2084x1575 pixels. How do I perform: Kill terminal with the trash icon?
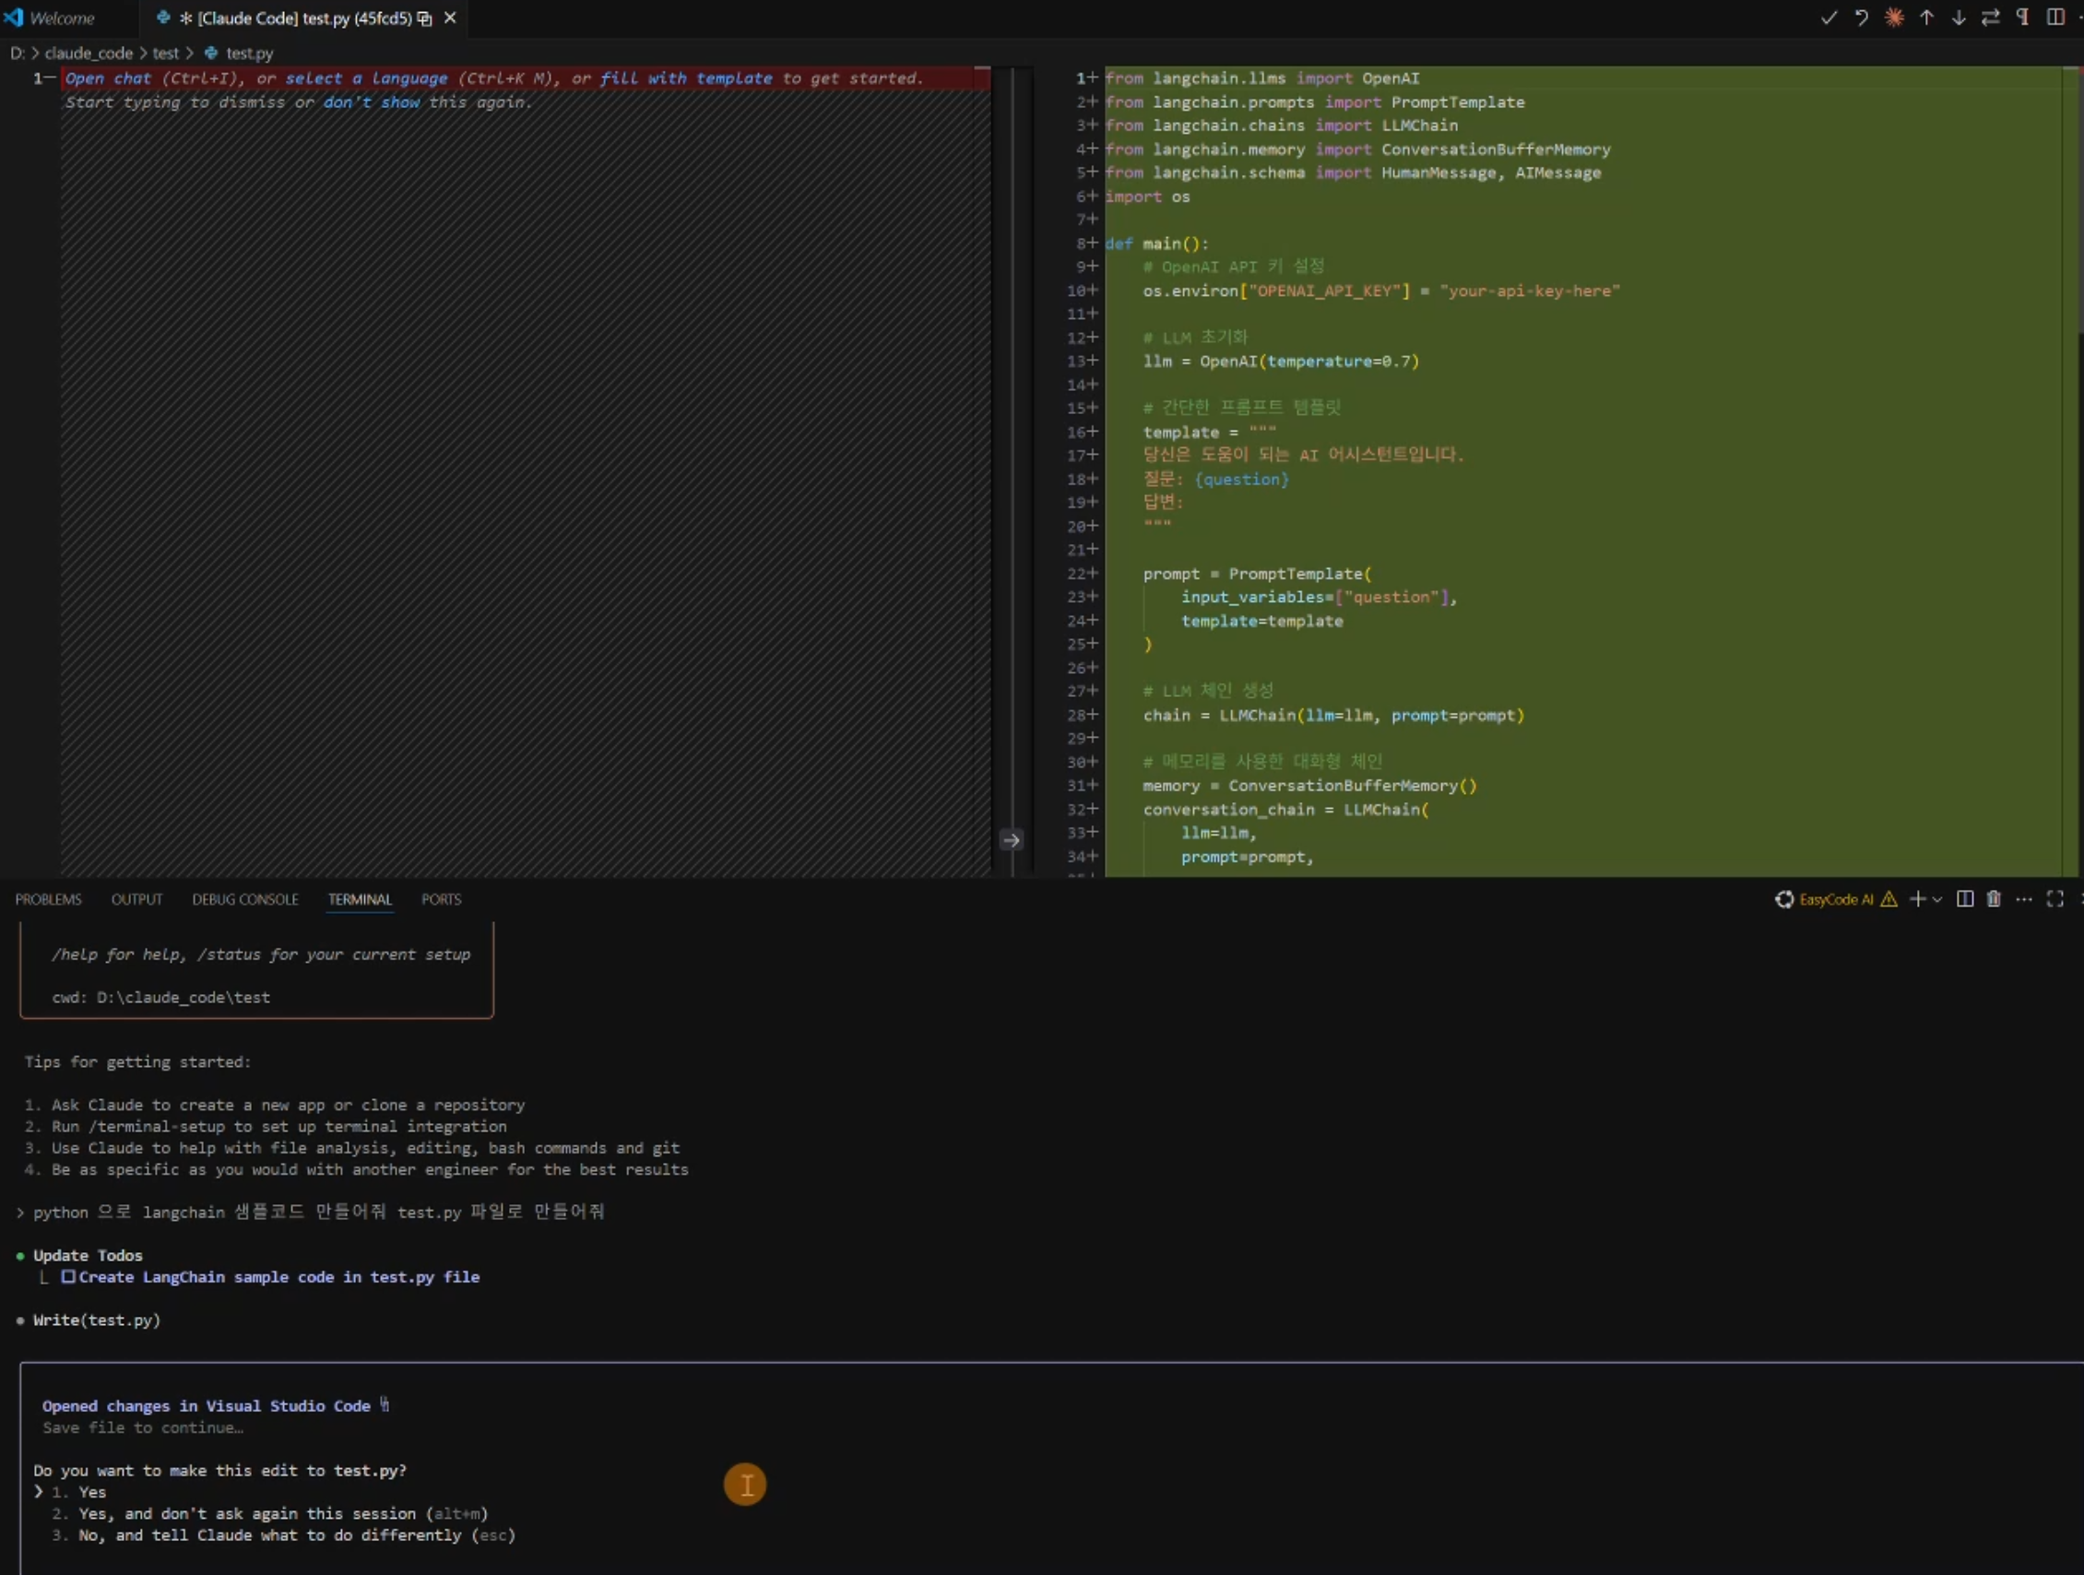pyautogui.click(x=1994, y=899)
